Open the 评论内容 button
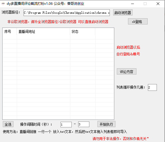 point(127,71)
